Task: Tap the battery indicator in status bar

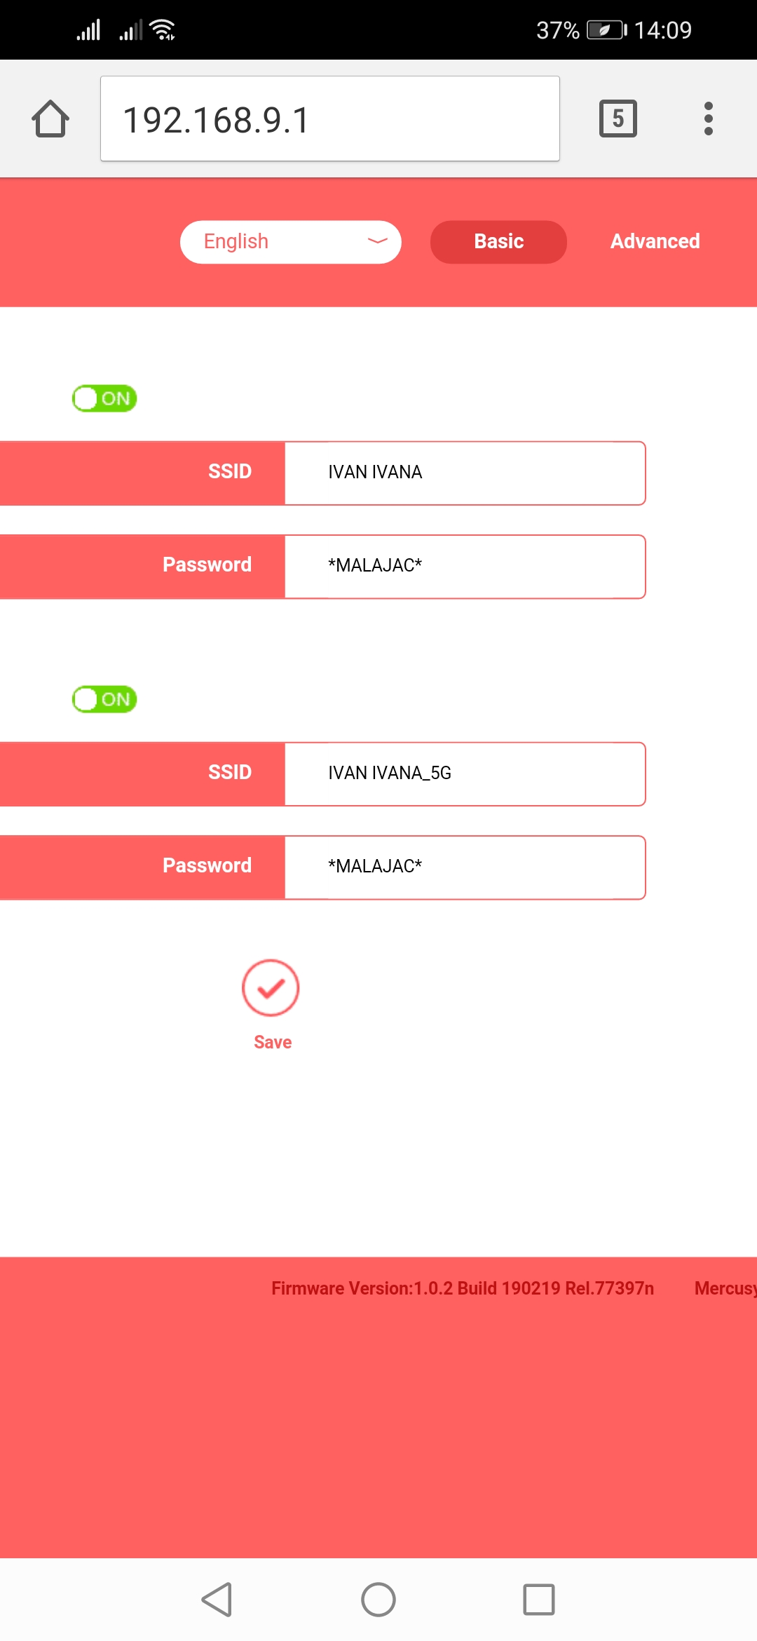Action: coord(606,30)
